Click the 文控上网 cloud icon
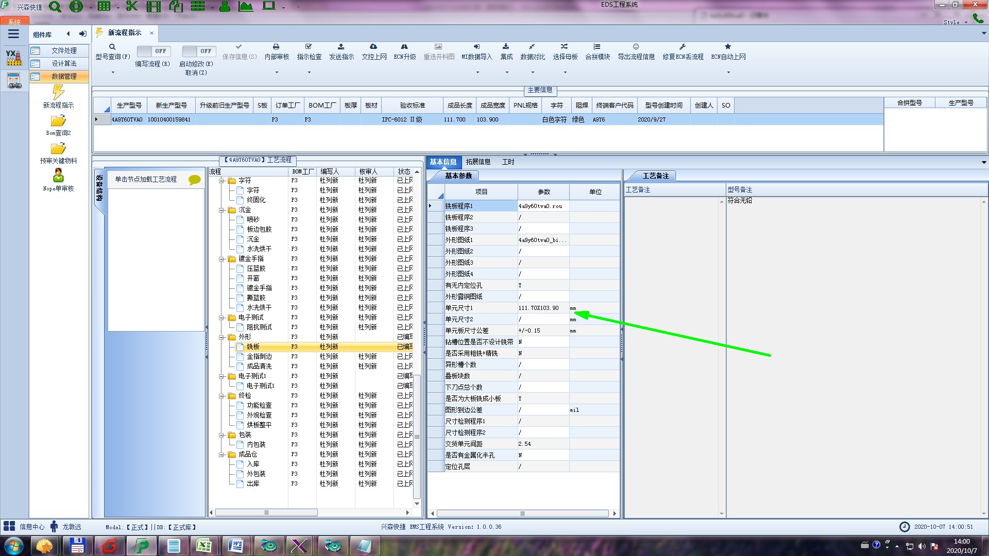989x556 pixels. click(373, 47)
